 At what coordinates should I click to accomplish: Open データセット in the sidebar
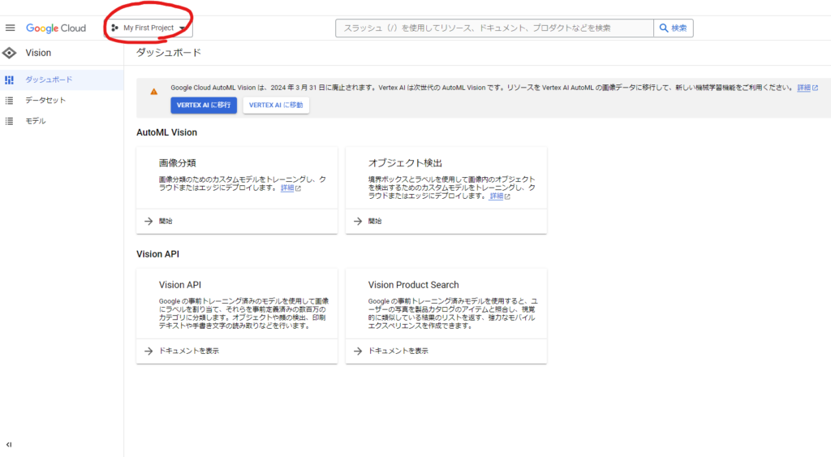pyautogui.click(x=62, y=100)
